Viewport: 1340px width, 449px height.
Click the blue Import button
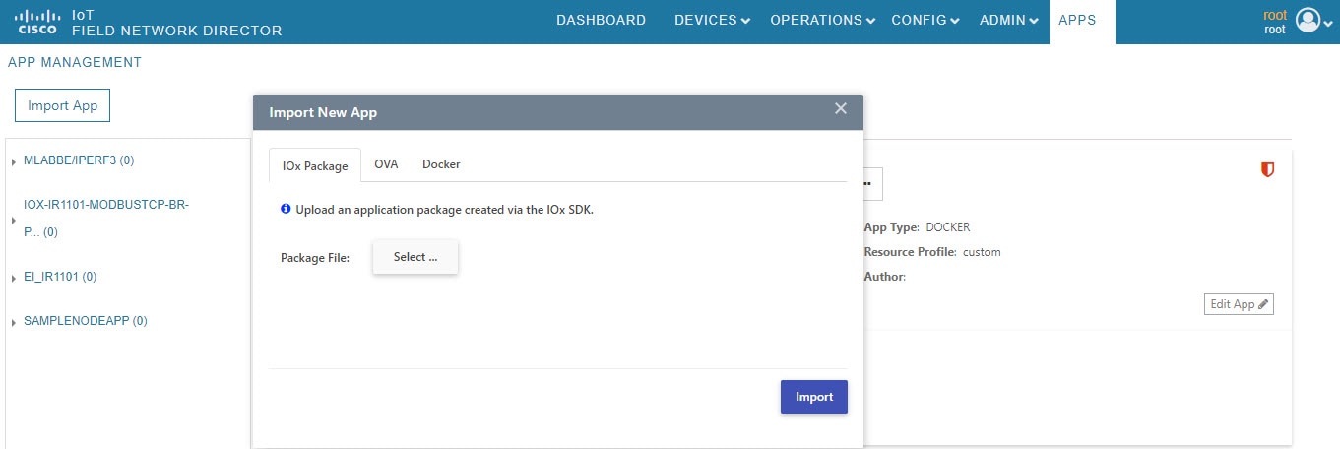(x=814, y=397)
